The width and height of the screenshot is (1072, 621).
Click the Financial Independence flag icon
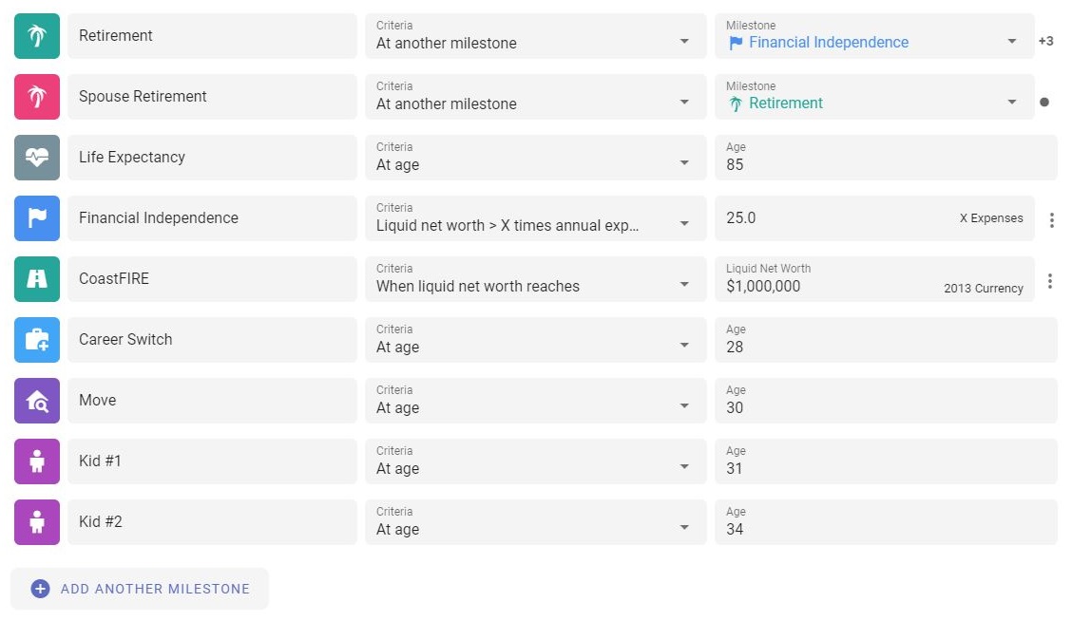pyautogui.click(x=37, y=218)
